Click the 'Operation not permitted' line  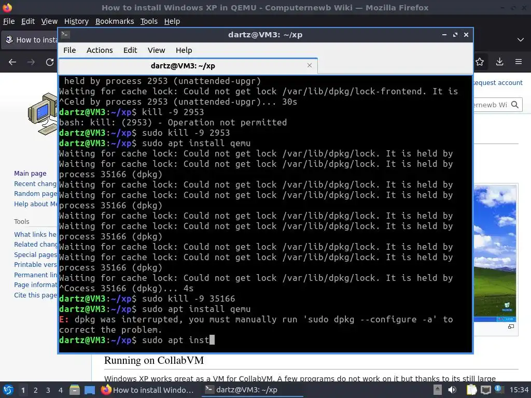pos(173,122)
